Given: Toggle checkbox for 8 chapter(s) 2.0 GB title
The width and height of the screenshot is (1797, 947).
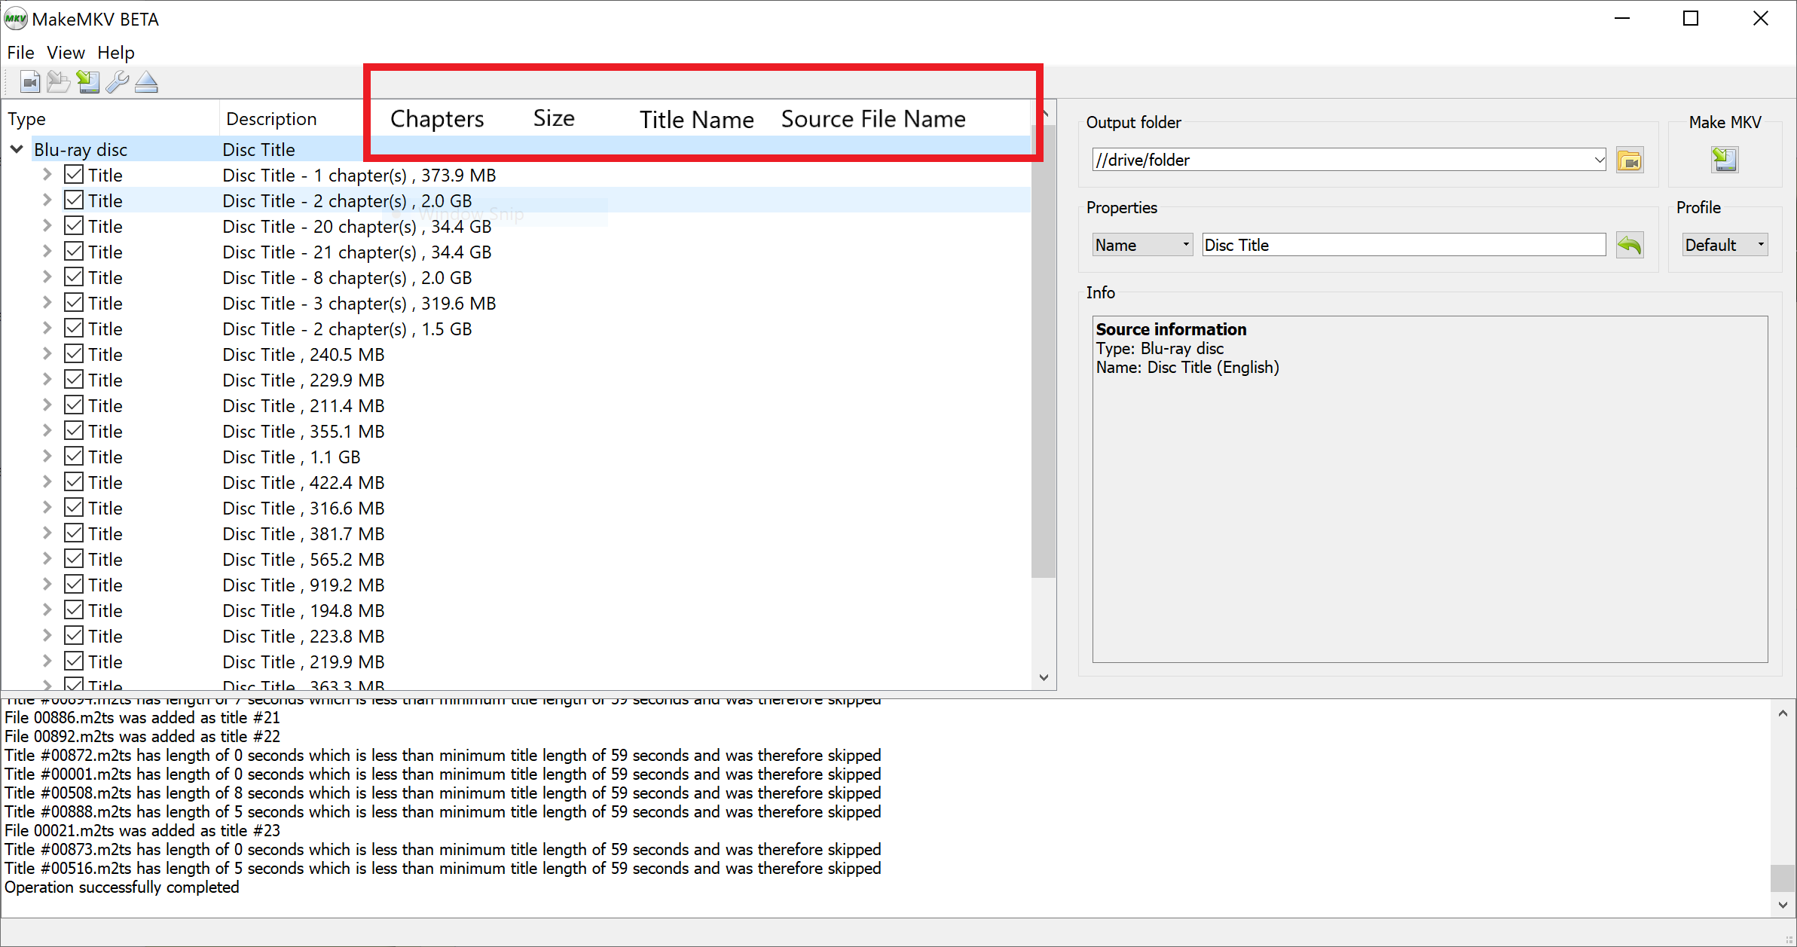Looking at the screenshot, I should click(74, 277).
